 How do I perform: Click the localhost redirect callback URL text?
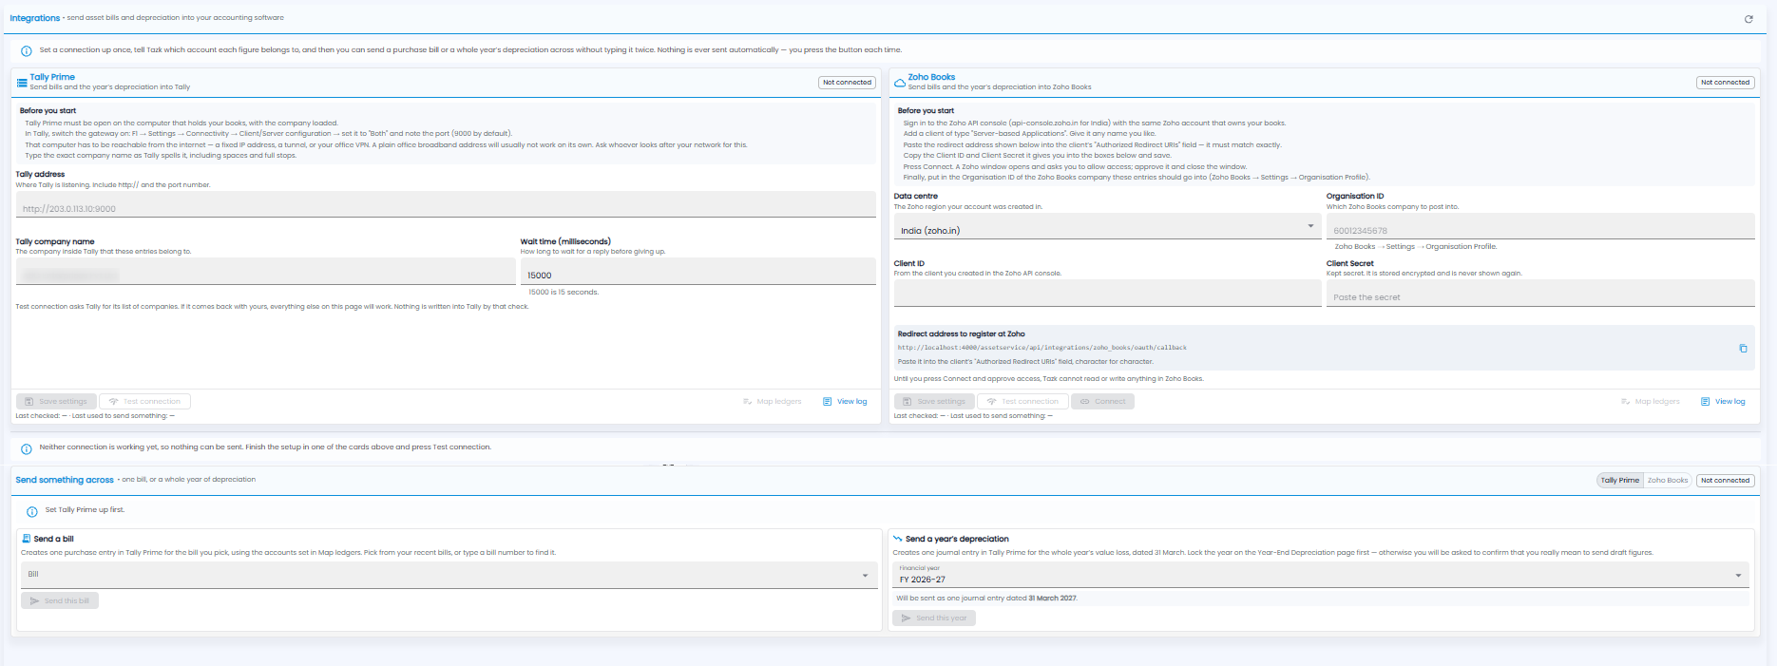[1042, 348]
